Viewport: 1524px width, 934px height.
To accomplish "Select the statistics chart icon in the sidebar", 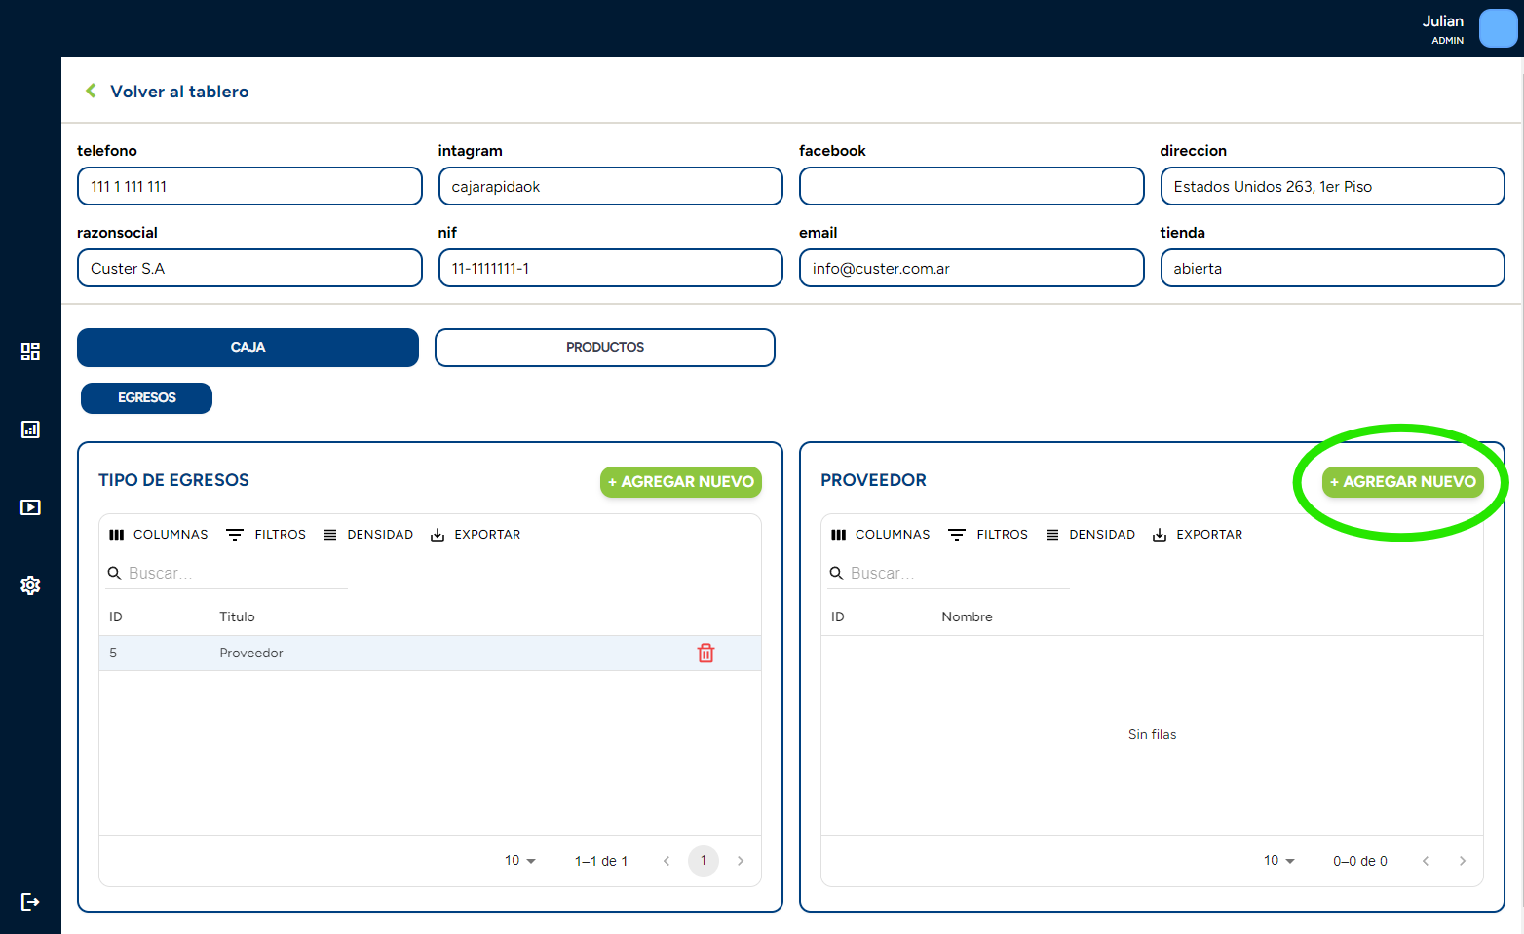I will (30, 430).
